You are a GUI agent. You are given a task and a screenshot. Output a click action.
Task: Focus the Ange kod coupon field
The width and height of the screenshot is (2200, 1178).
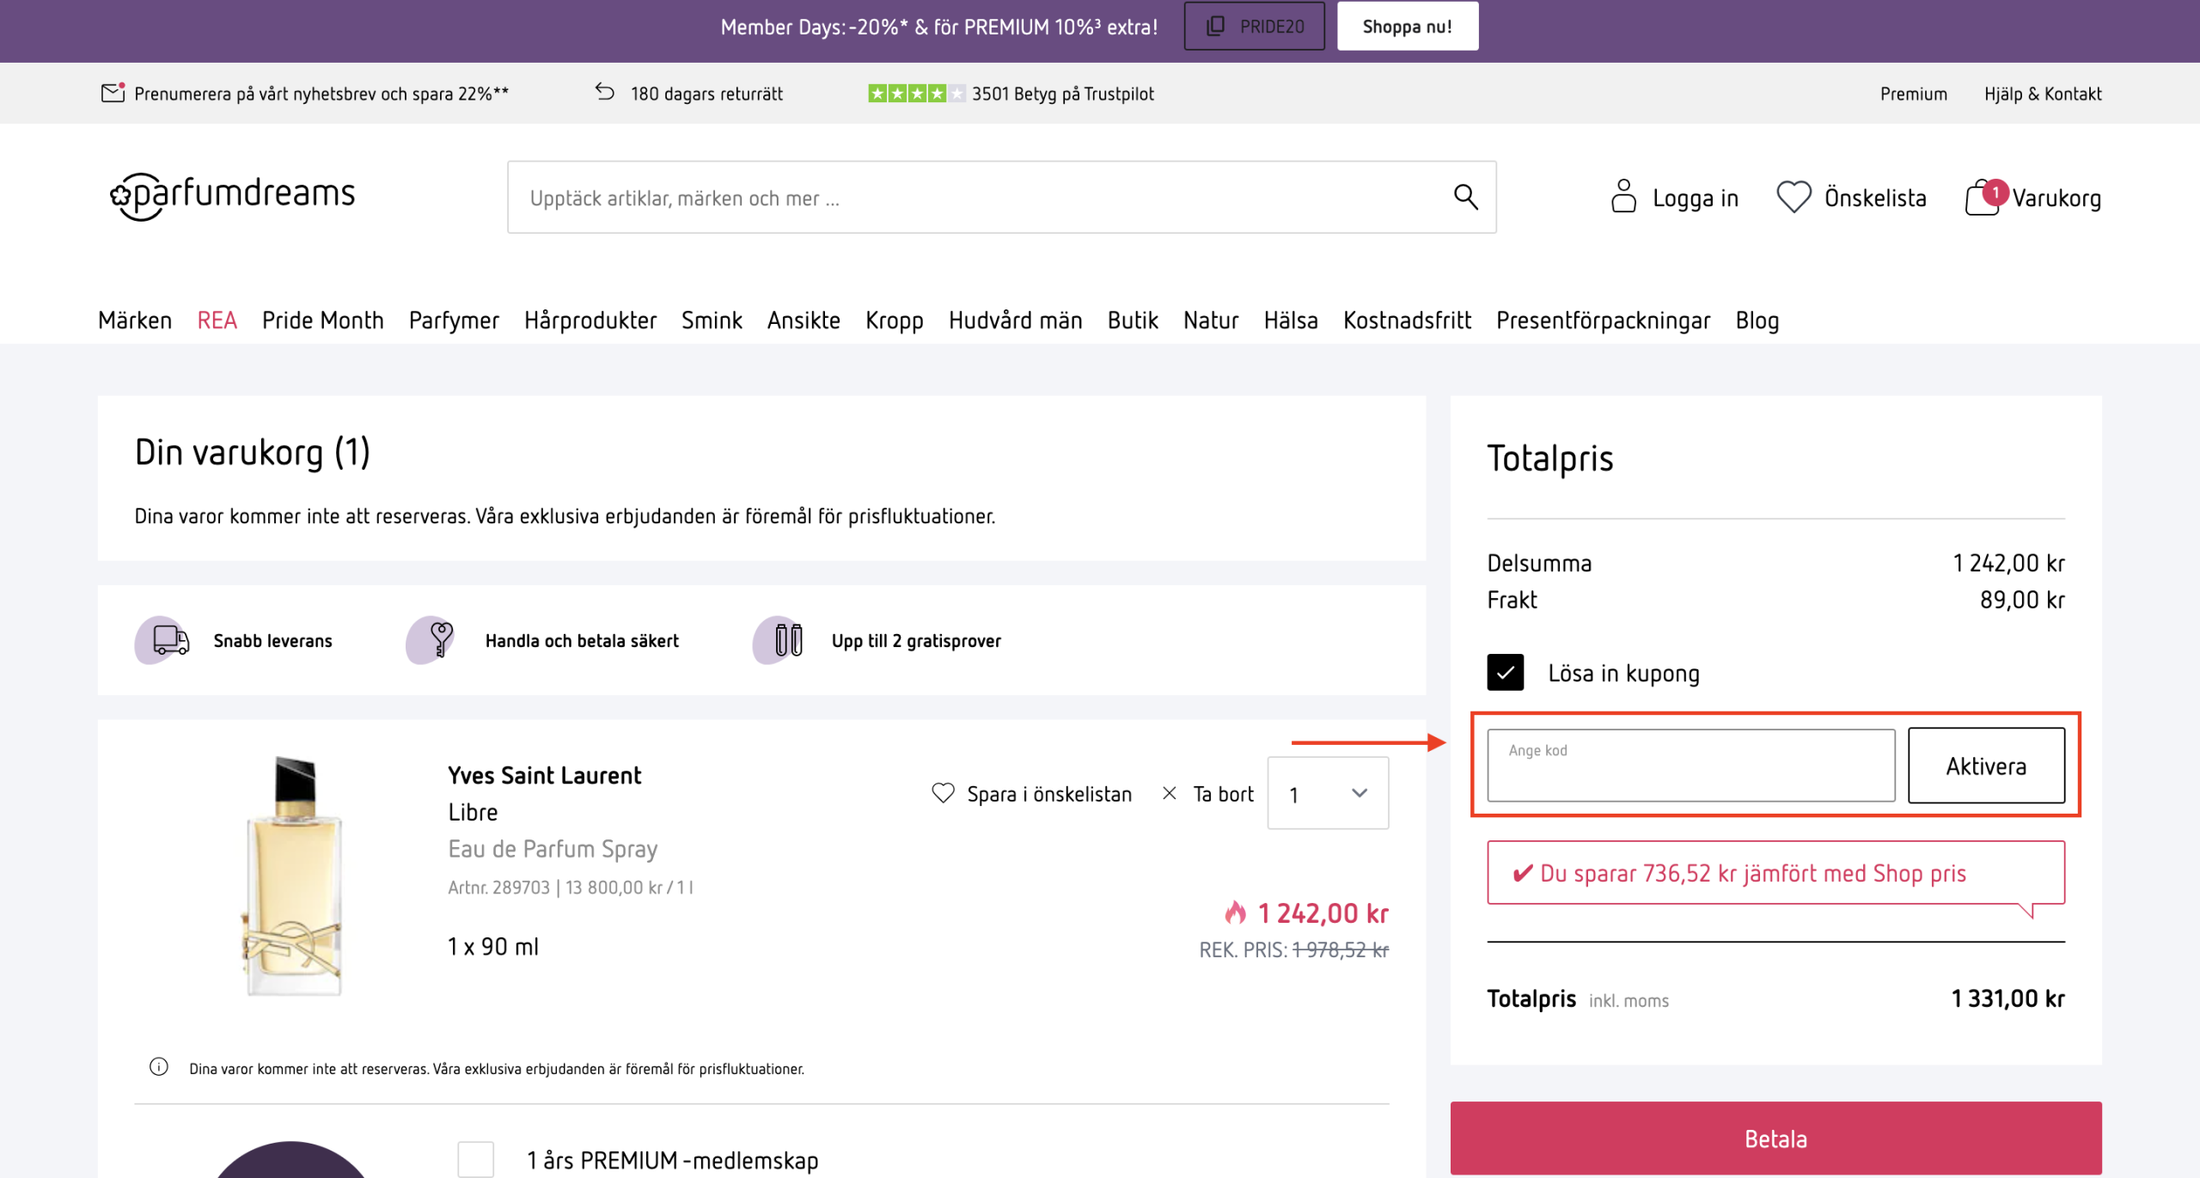point(1690,766)
